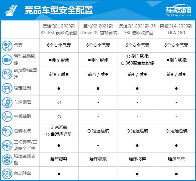Screen dimensions: 196x181
Task: Click the tire pressure monitoring icon
Action: [7, 160]
